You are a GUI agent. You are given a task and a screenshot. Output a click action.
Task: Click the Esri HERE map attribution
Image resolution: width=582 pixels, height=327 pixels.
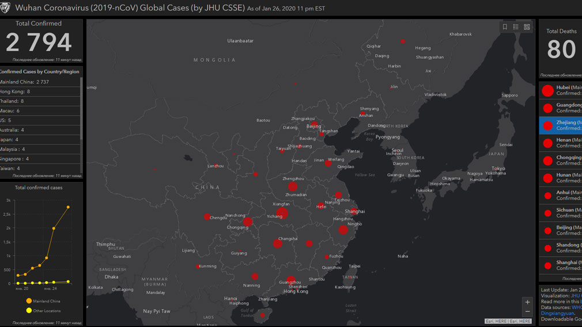508,321
